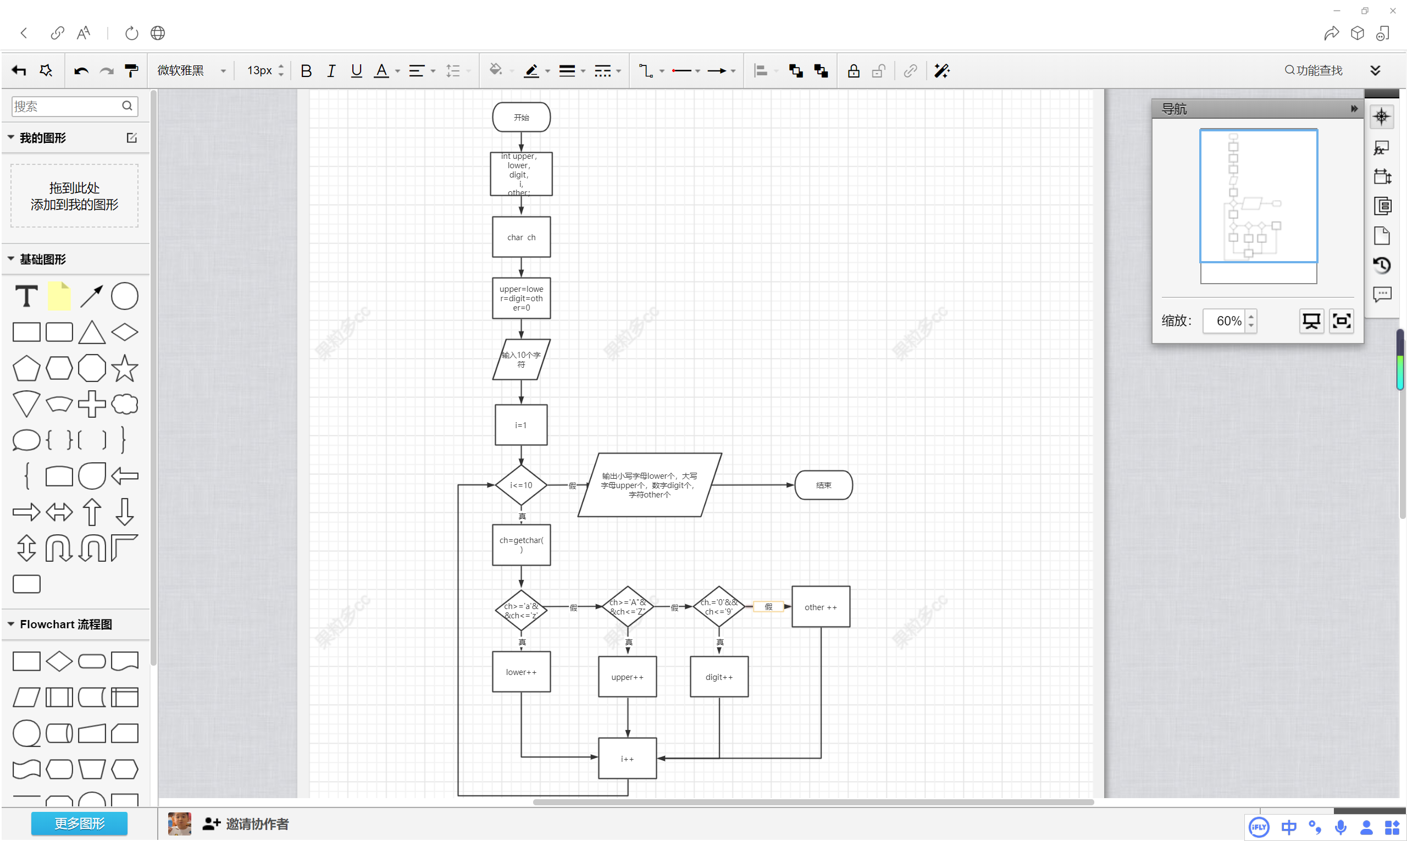
Task: Click the 更多图形 button
Action: [x=79, y=823]
